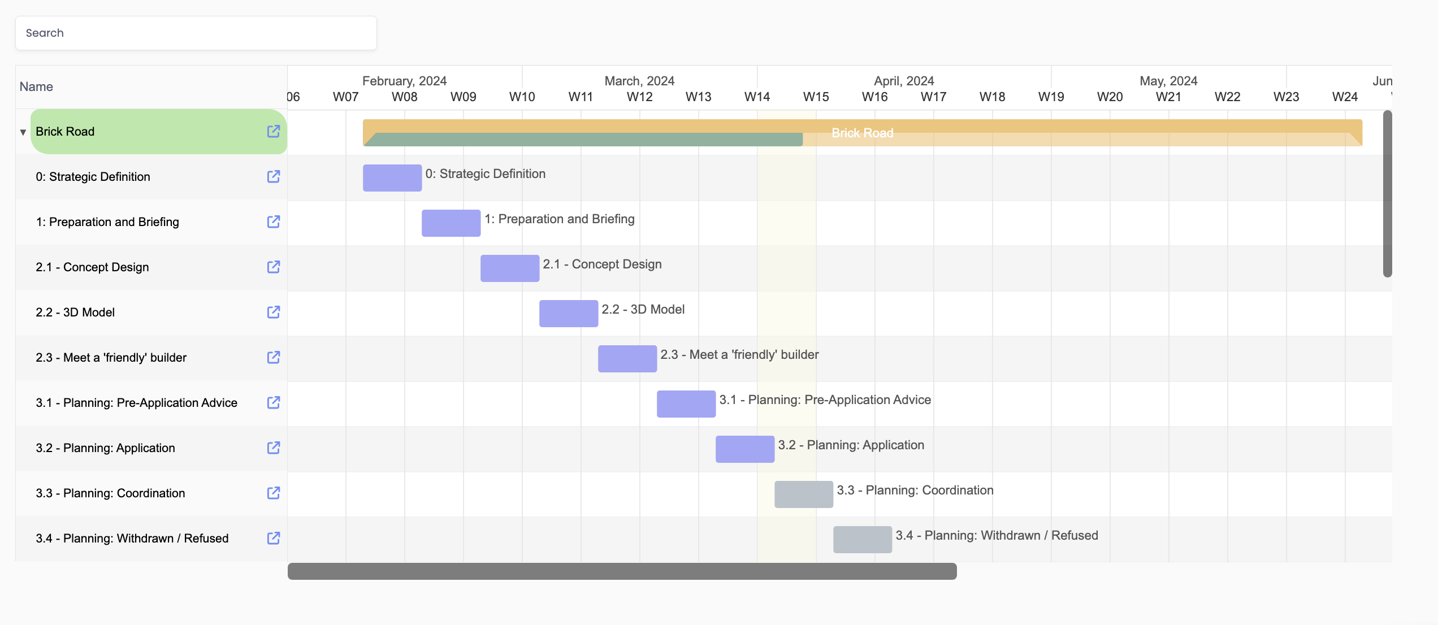Click the grey 3.3 Planning: Coordination bar
The image size is (1438, 625).
point(804,494)
